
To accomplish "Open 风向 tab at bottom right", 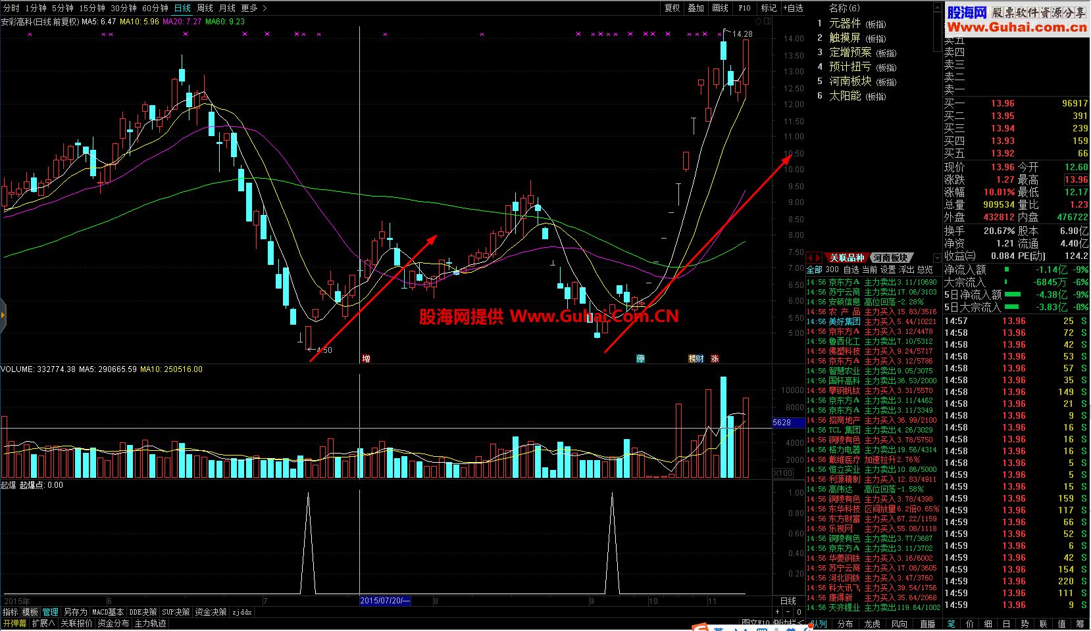I will click(900, 624).
